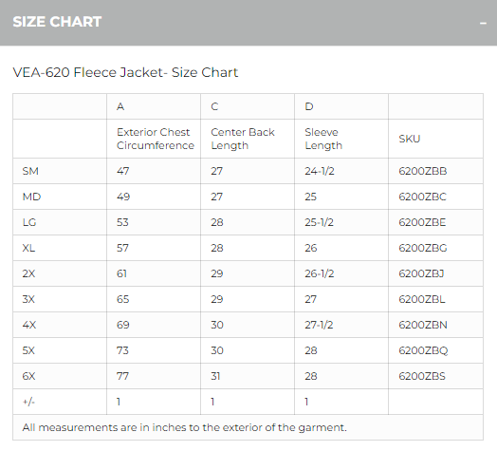Viewport: 497px width, 451px height.
Task: Select the 2X size row label
Action: tap(28, 273)
